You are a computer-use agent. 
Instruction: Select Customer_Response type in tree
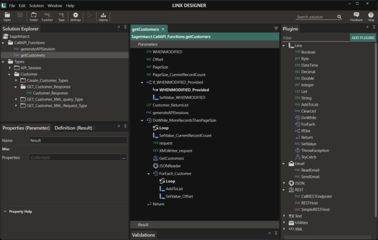tap(47, 93)
